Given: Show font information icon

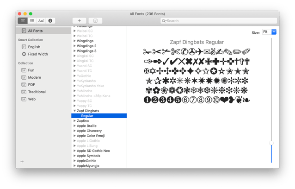Looking at the screenshot, I should 50,21.
